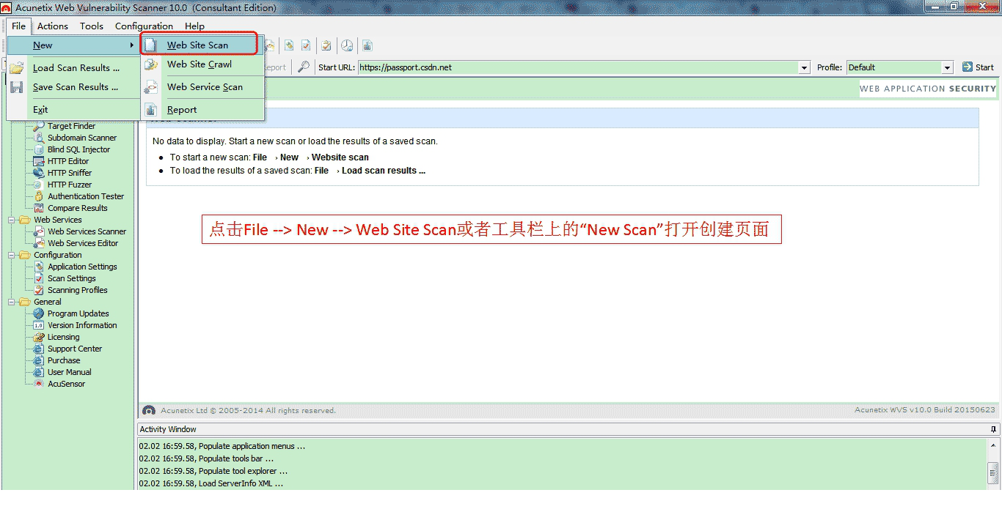Screen dimensions: 1002x509
Task: Click the 'Load scan results ...' instruction text
Action: 384,171
